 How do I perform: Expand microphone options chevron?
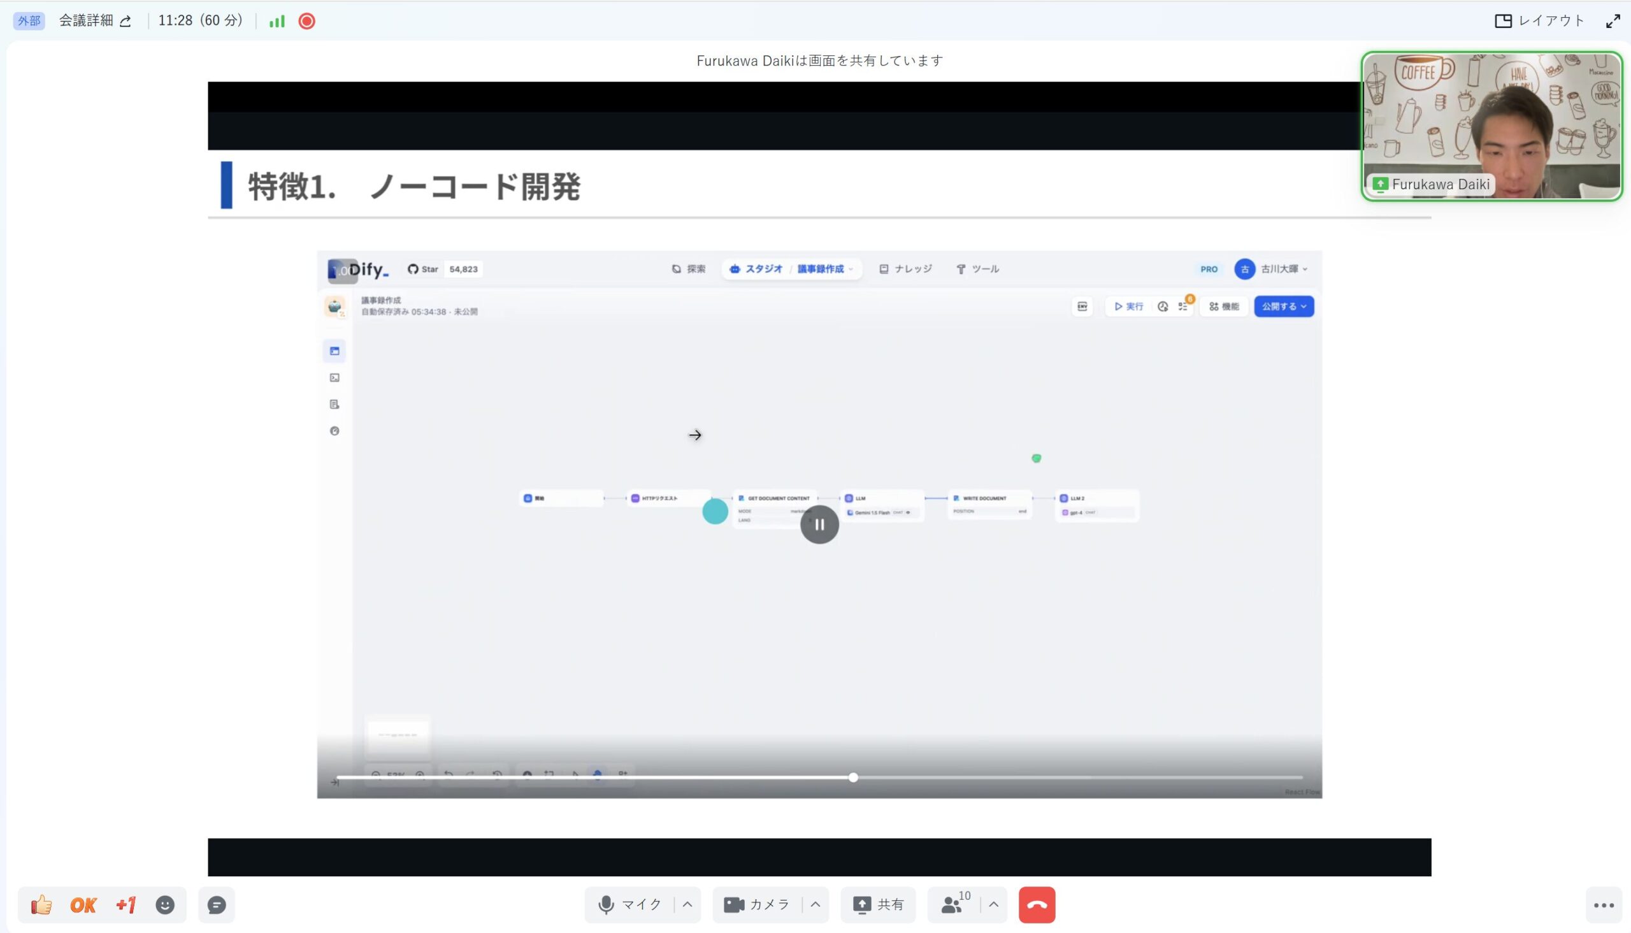click(x=687, y=904)
